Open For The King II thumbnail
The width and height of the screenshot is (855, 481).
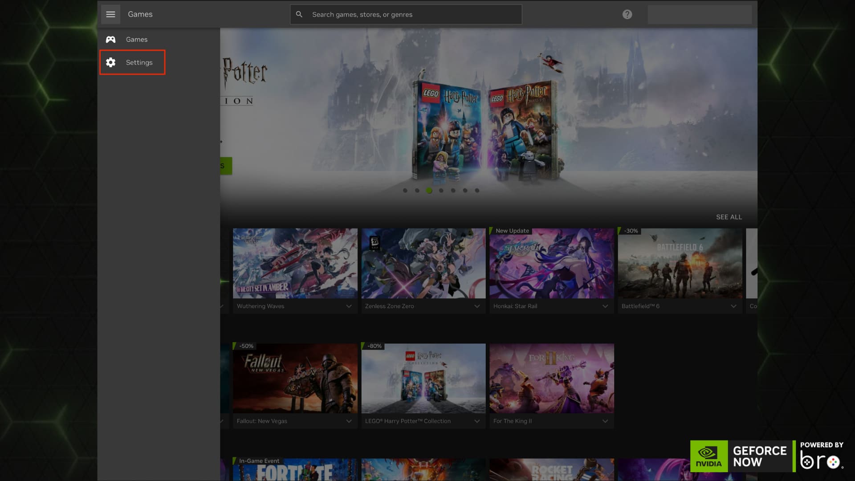552,378
